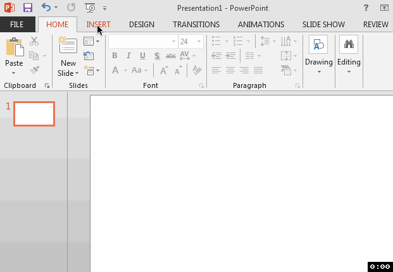Start slideshow from beginning icon
The width and height of the screenshot is (393, 272).
coord(90,8)
